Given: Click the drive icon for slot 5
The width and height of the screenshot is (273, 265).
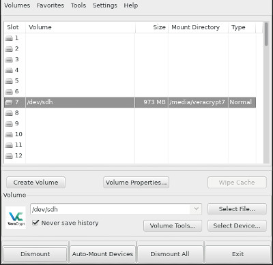Looking at the screenshot, I should click(9, 81).
